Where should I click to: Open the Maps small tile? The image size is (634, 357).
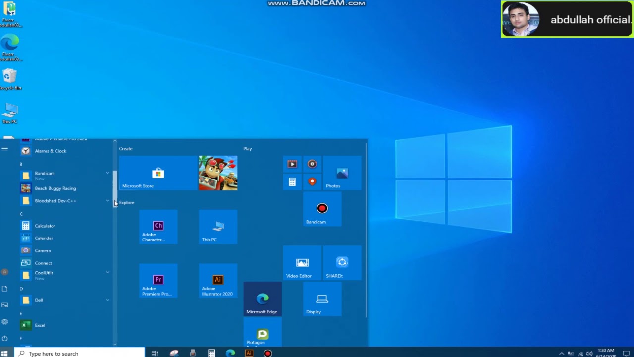click(312, 182)
